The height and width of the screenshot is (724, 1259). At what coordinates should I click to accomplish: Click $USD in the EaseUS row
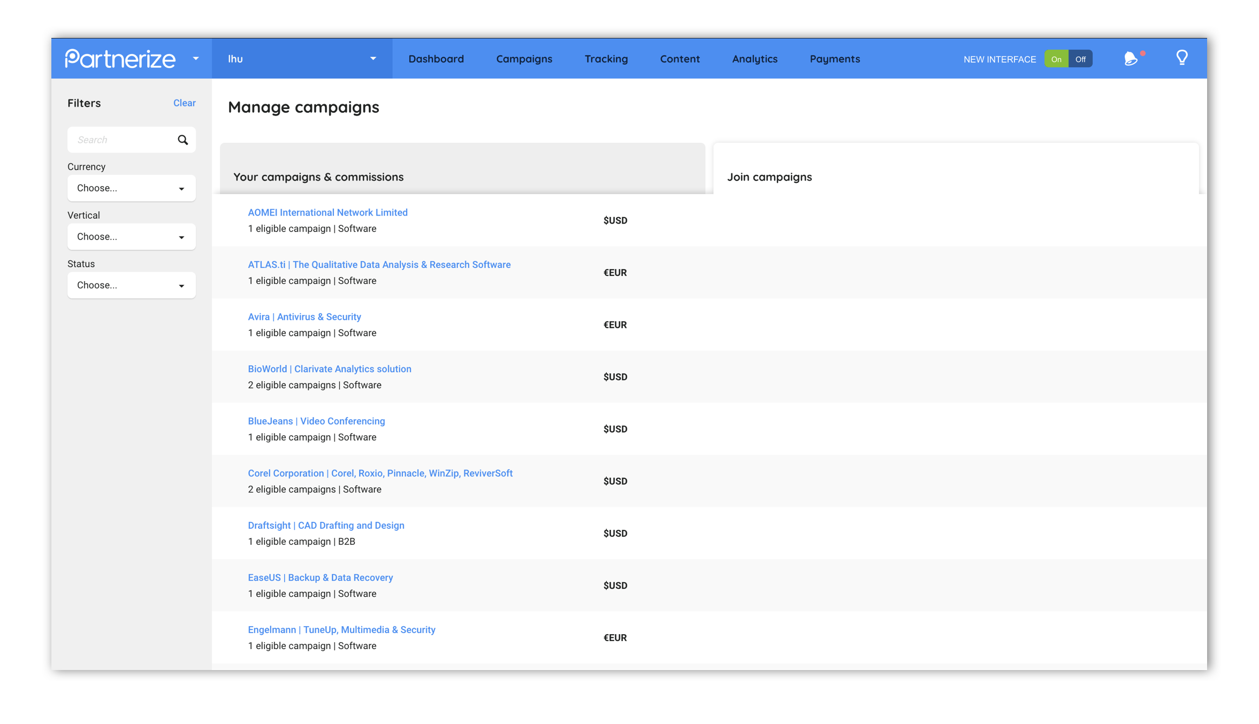click(615, 586)
